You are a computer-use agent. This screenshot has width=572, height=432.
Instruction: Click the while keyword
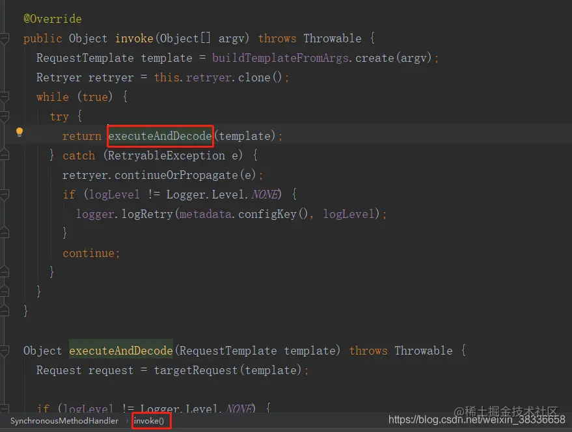53,97
